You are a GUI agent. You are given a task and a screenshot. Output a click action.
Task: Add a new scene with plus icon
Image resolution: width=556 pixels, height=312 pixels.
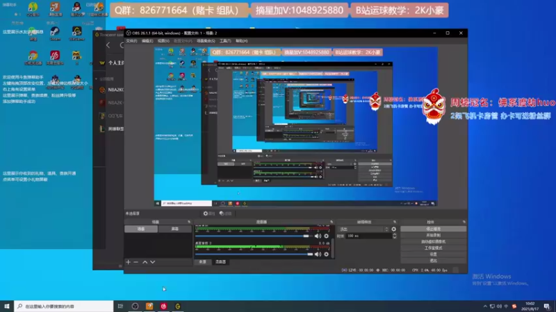(128, 262)
